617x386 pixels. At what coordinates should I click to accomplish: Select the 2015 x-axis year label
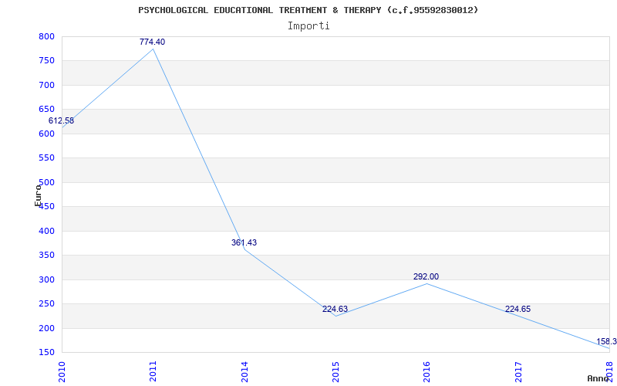[x=335, y=372]
